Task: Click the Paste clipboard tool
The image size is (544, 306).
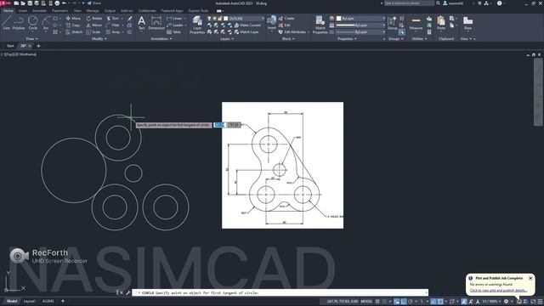Action: (x=440, y=23)
